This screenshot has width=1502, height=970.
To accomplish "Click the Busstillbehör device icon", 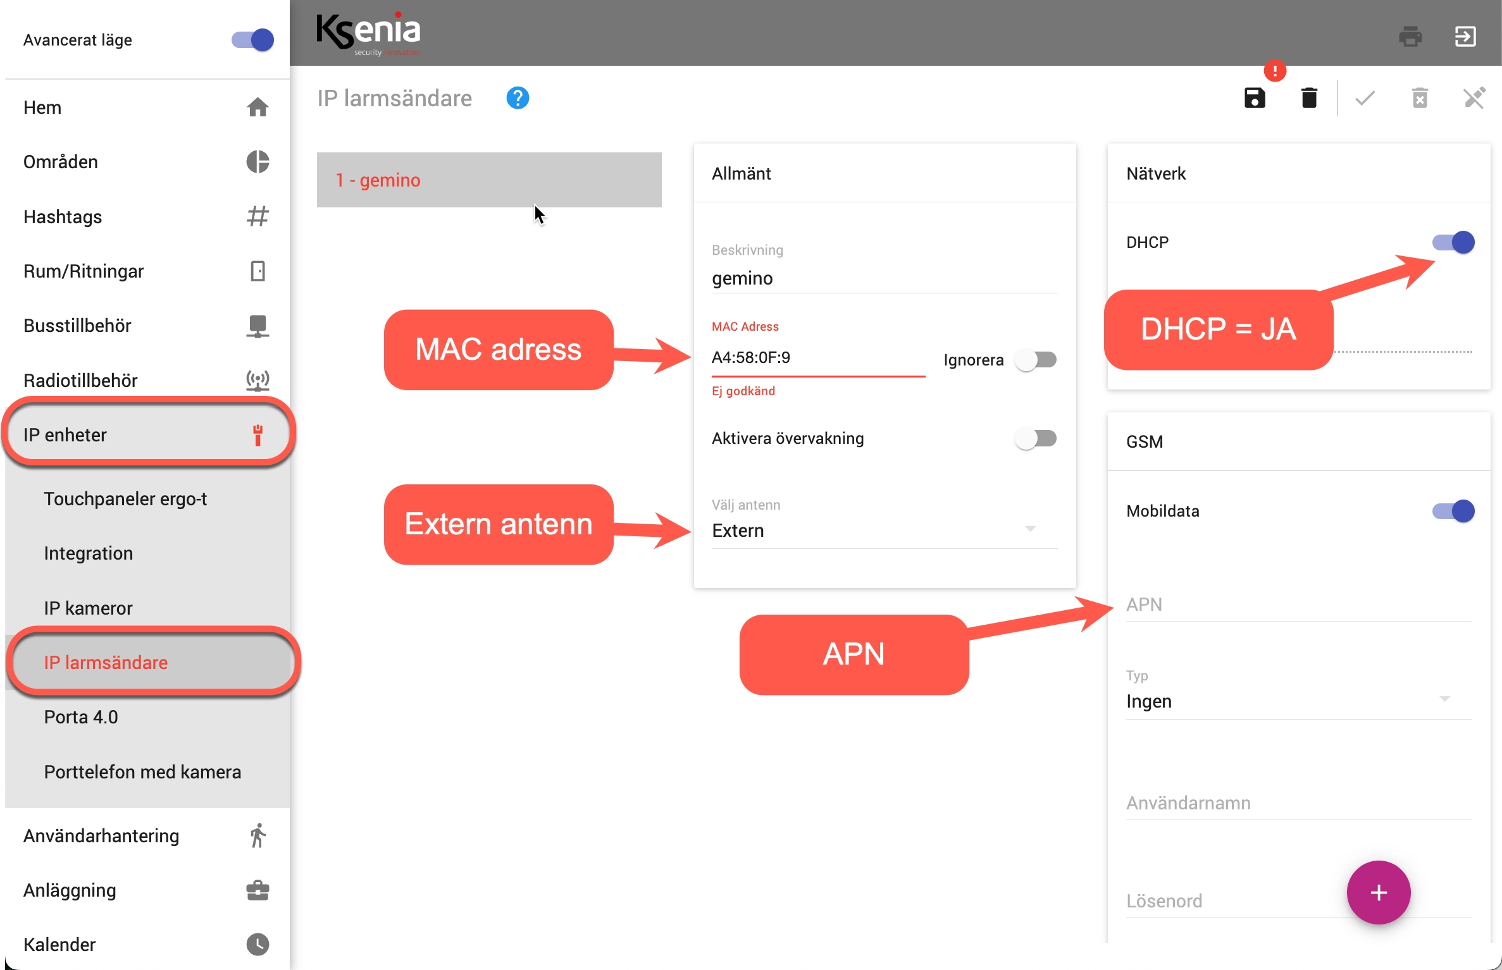I will coord(258,326).
